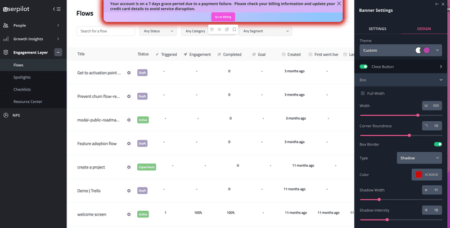Disable the Box Border toggle
This screenshot has height=228, width=450.
[438, 144]
